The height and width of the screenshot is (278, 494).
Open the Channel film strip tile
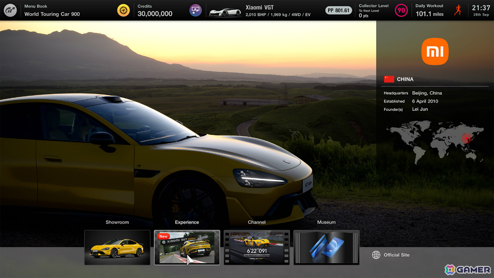pos(257,247)
